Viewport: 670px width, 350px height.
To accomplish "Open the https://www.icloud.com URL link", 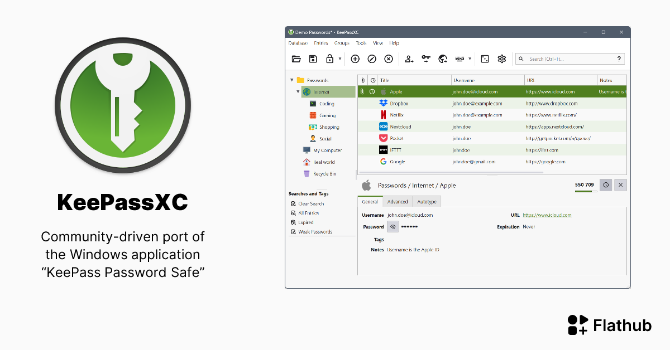I will coord(547,215).
